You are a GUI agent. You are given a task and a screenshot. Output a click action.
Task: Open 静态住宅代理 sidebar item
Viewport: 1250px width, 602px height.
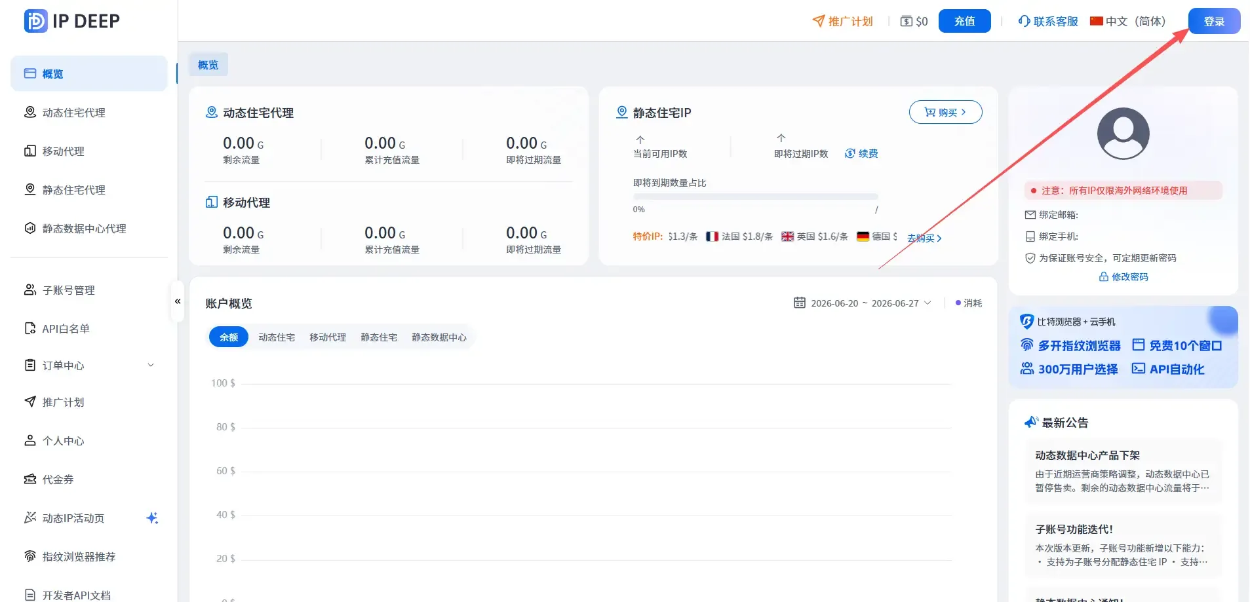89,189
